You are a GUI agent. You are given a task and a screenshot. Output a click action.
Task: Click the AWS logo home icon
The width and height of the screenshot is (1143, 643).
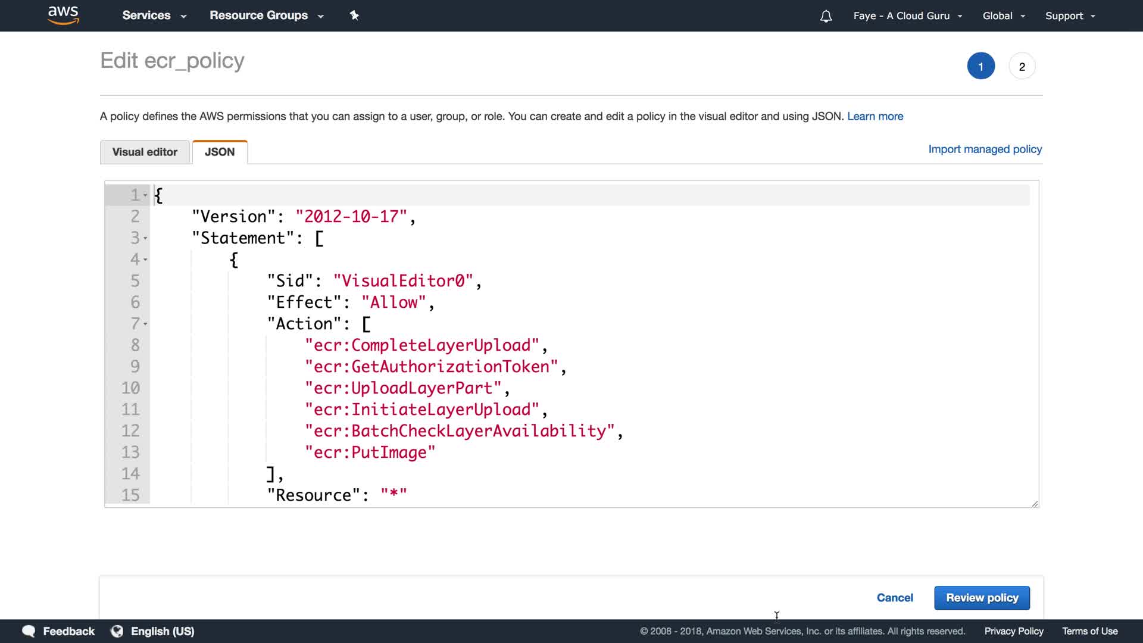point(63,15)
